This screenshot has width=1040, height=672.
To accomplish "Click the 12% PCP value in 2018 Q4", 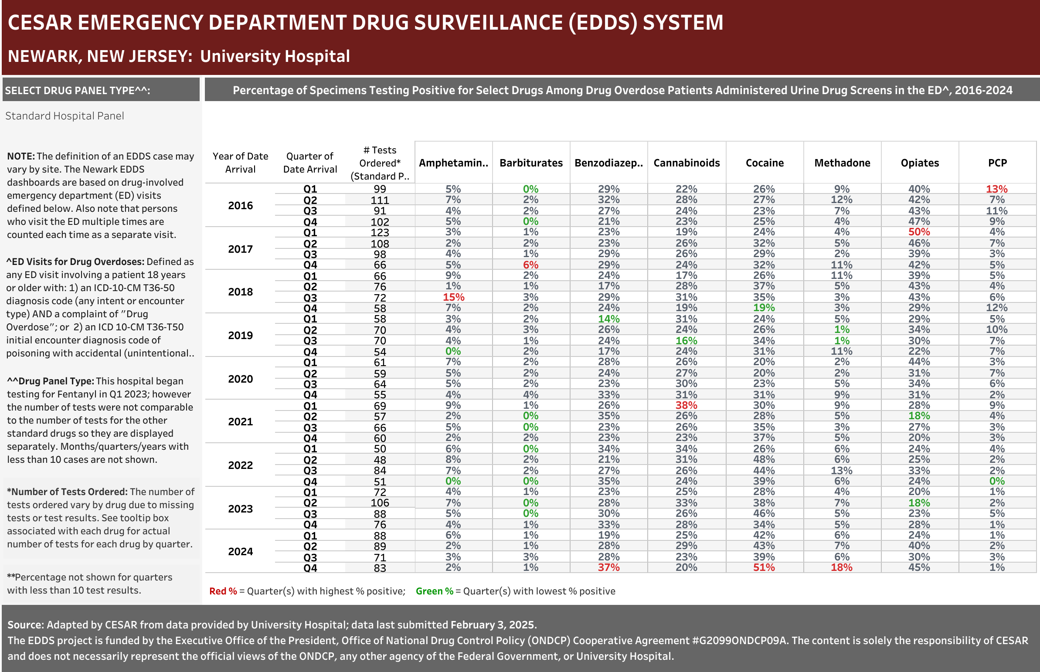I will tap(997, 308).
